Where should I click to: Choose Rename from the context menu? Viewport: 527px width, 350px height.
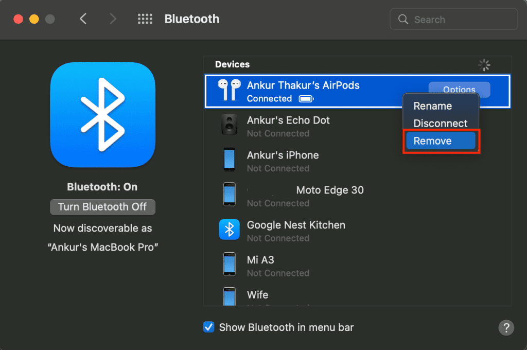click(433, 106)
